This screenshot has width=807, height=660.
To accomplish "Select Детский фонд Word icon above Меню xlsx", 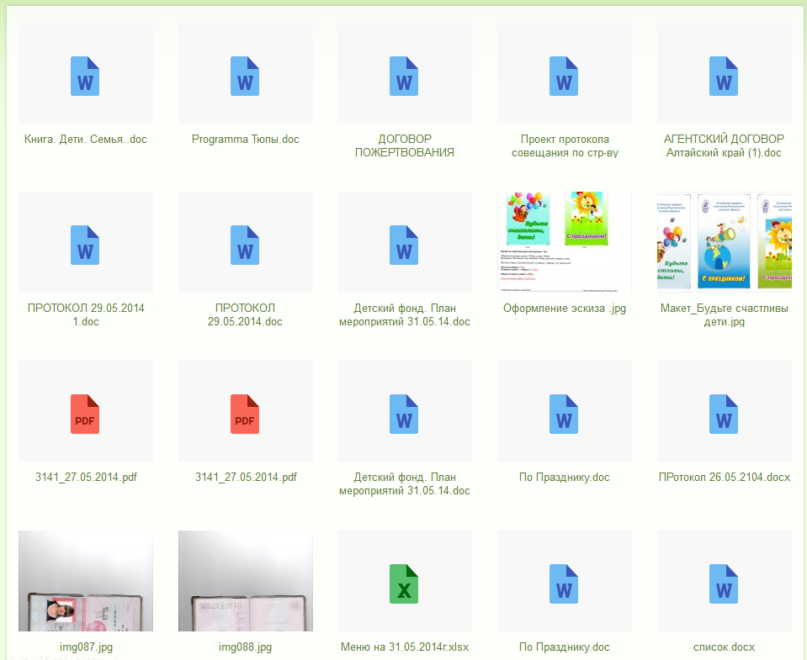I will (x=404, y=414).
